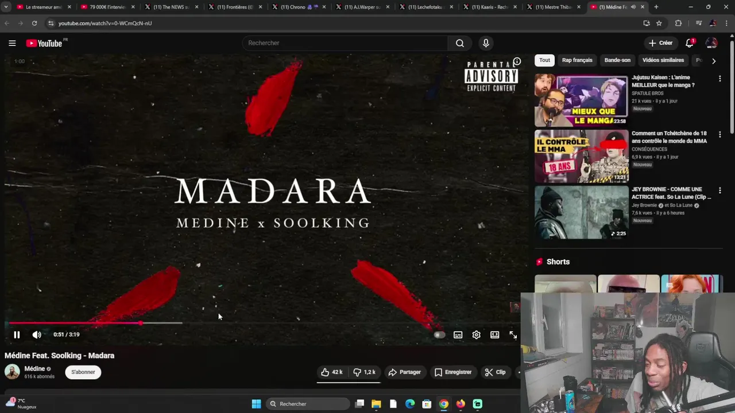735x413 pixels.
Task: Open File Explorer from taskbar
Action: click(x=376, y=404)
